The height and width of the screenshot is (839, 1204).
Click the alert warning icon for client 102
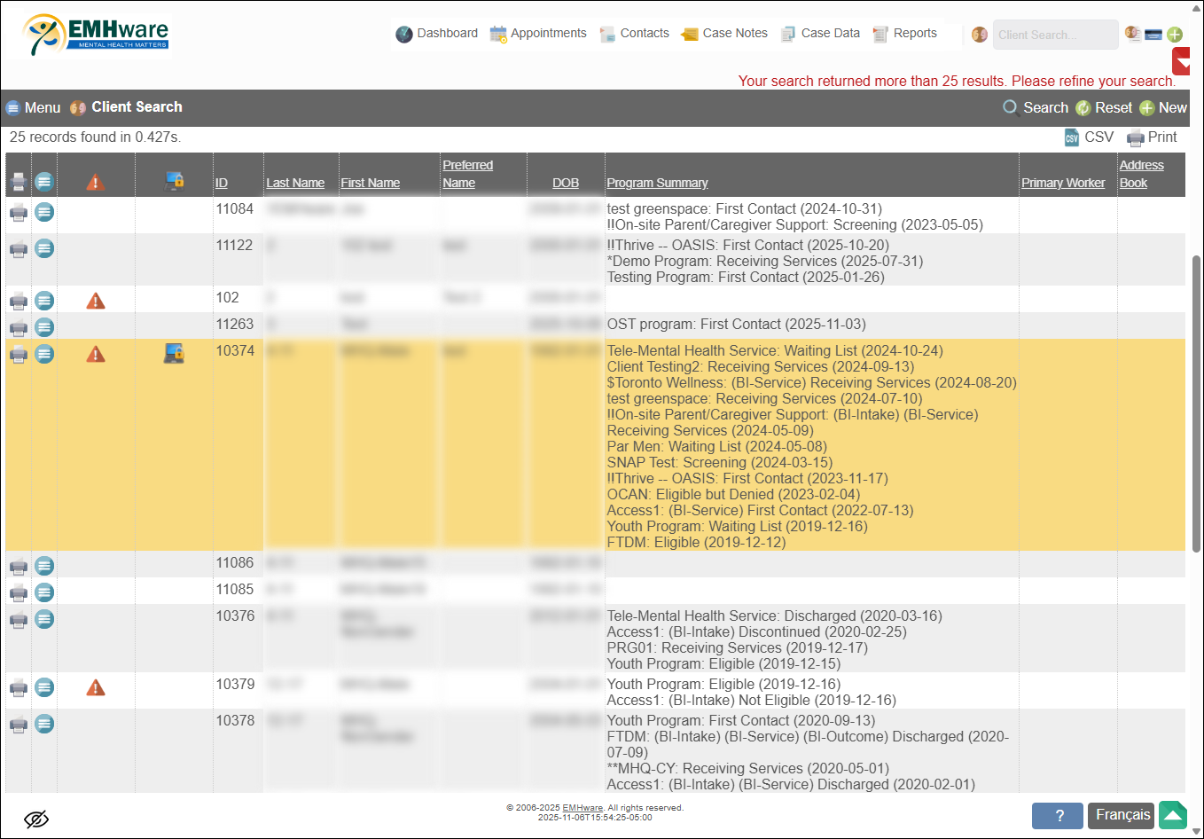tap(96, 302)
